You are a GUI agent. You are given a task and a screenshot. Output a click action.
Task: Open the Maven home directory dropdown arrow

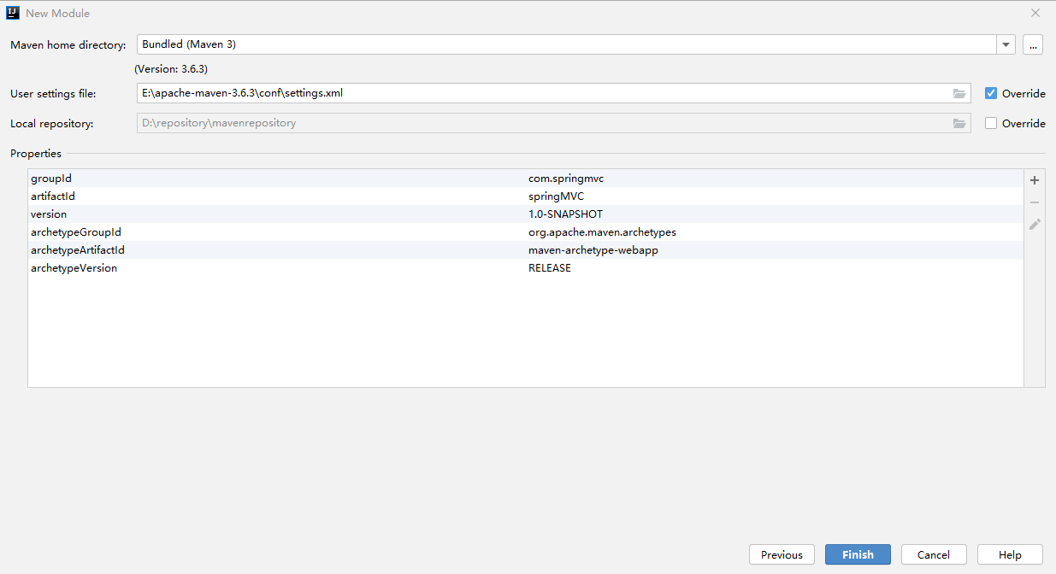1006,44
